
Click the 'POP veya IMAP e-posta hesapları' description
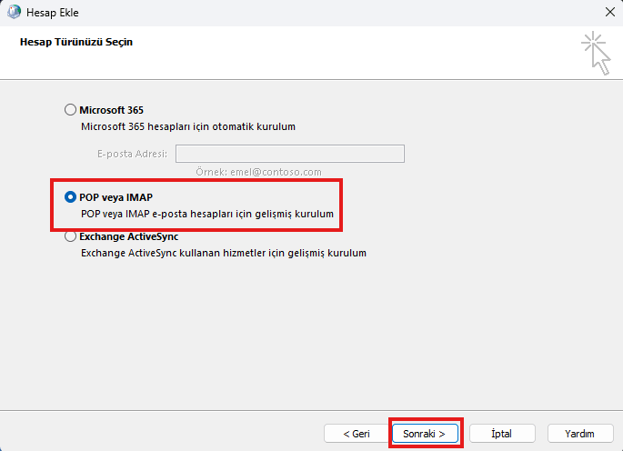click(x=207, y=214)
